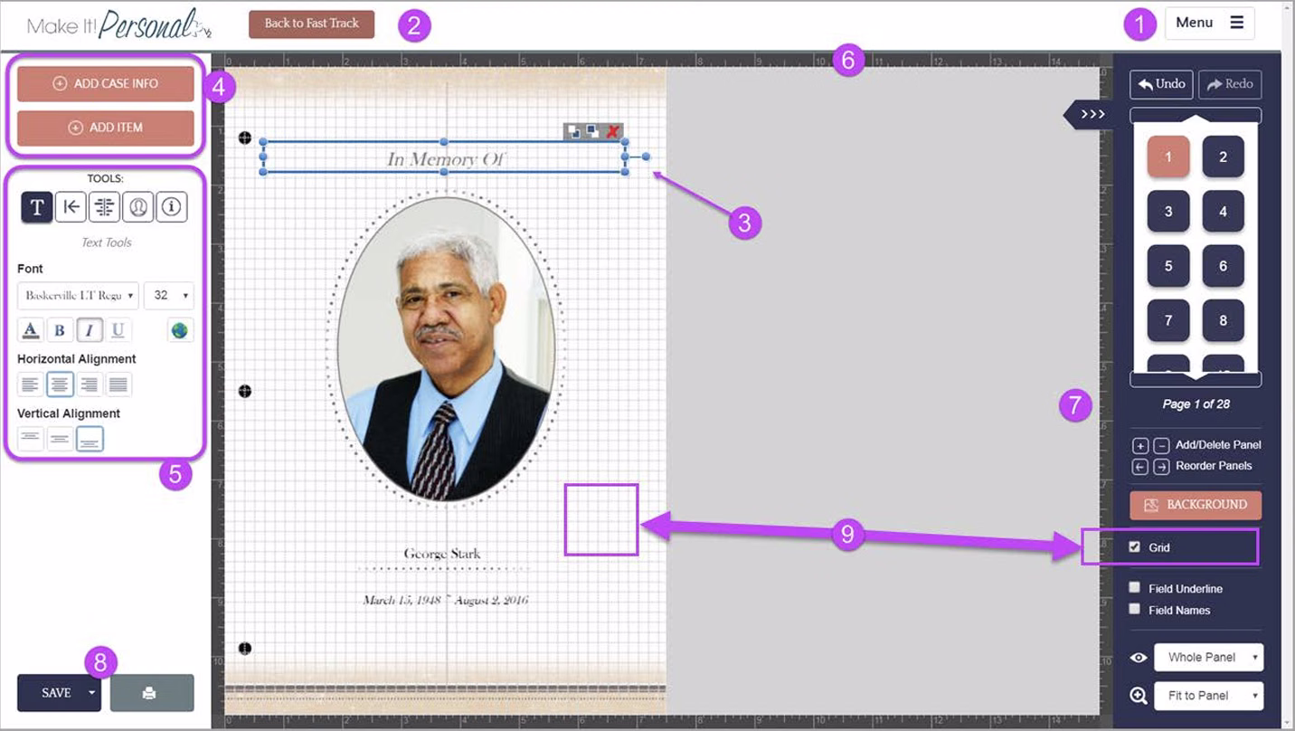Open the font family dropdown

[x=79, y=295]
